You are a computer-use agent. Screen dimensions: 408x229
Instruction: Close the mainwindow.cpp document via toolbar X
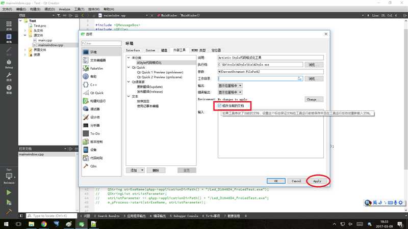[152, 16]
